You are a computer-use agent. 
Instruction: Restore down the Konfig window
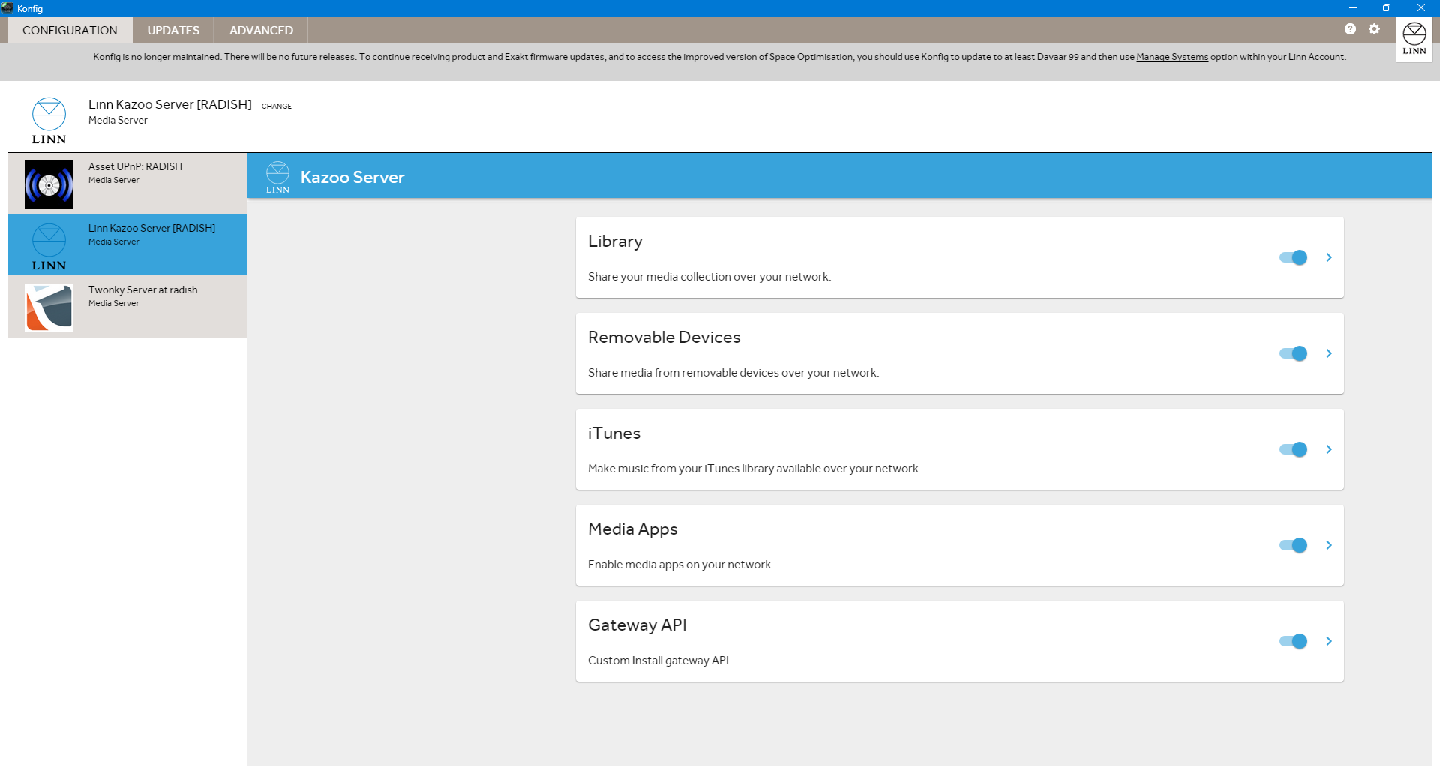pos(1387,8)
